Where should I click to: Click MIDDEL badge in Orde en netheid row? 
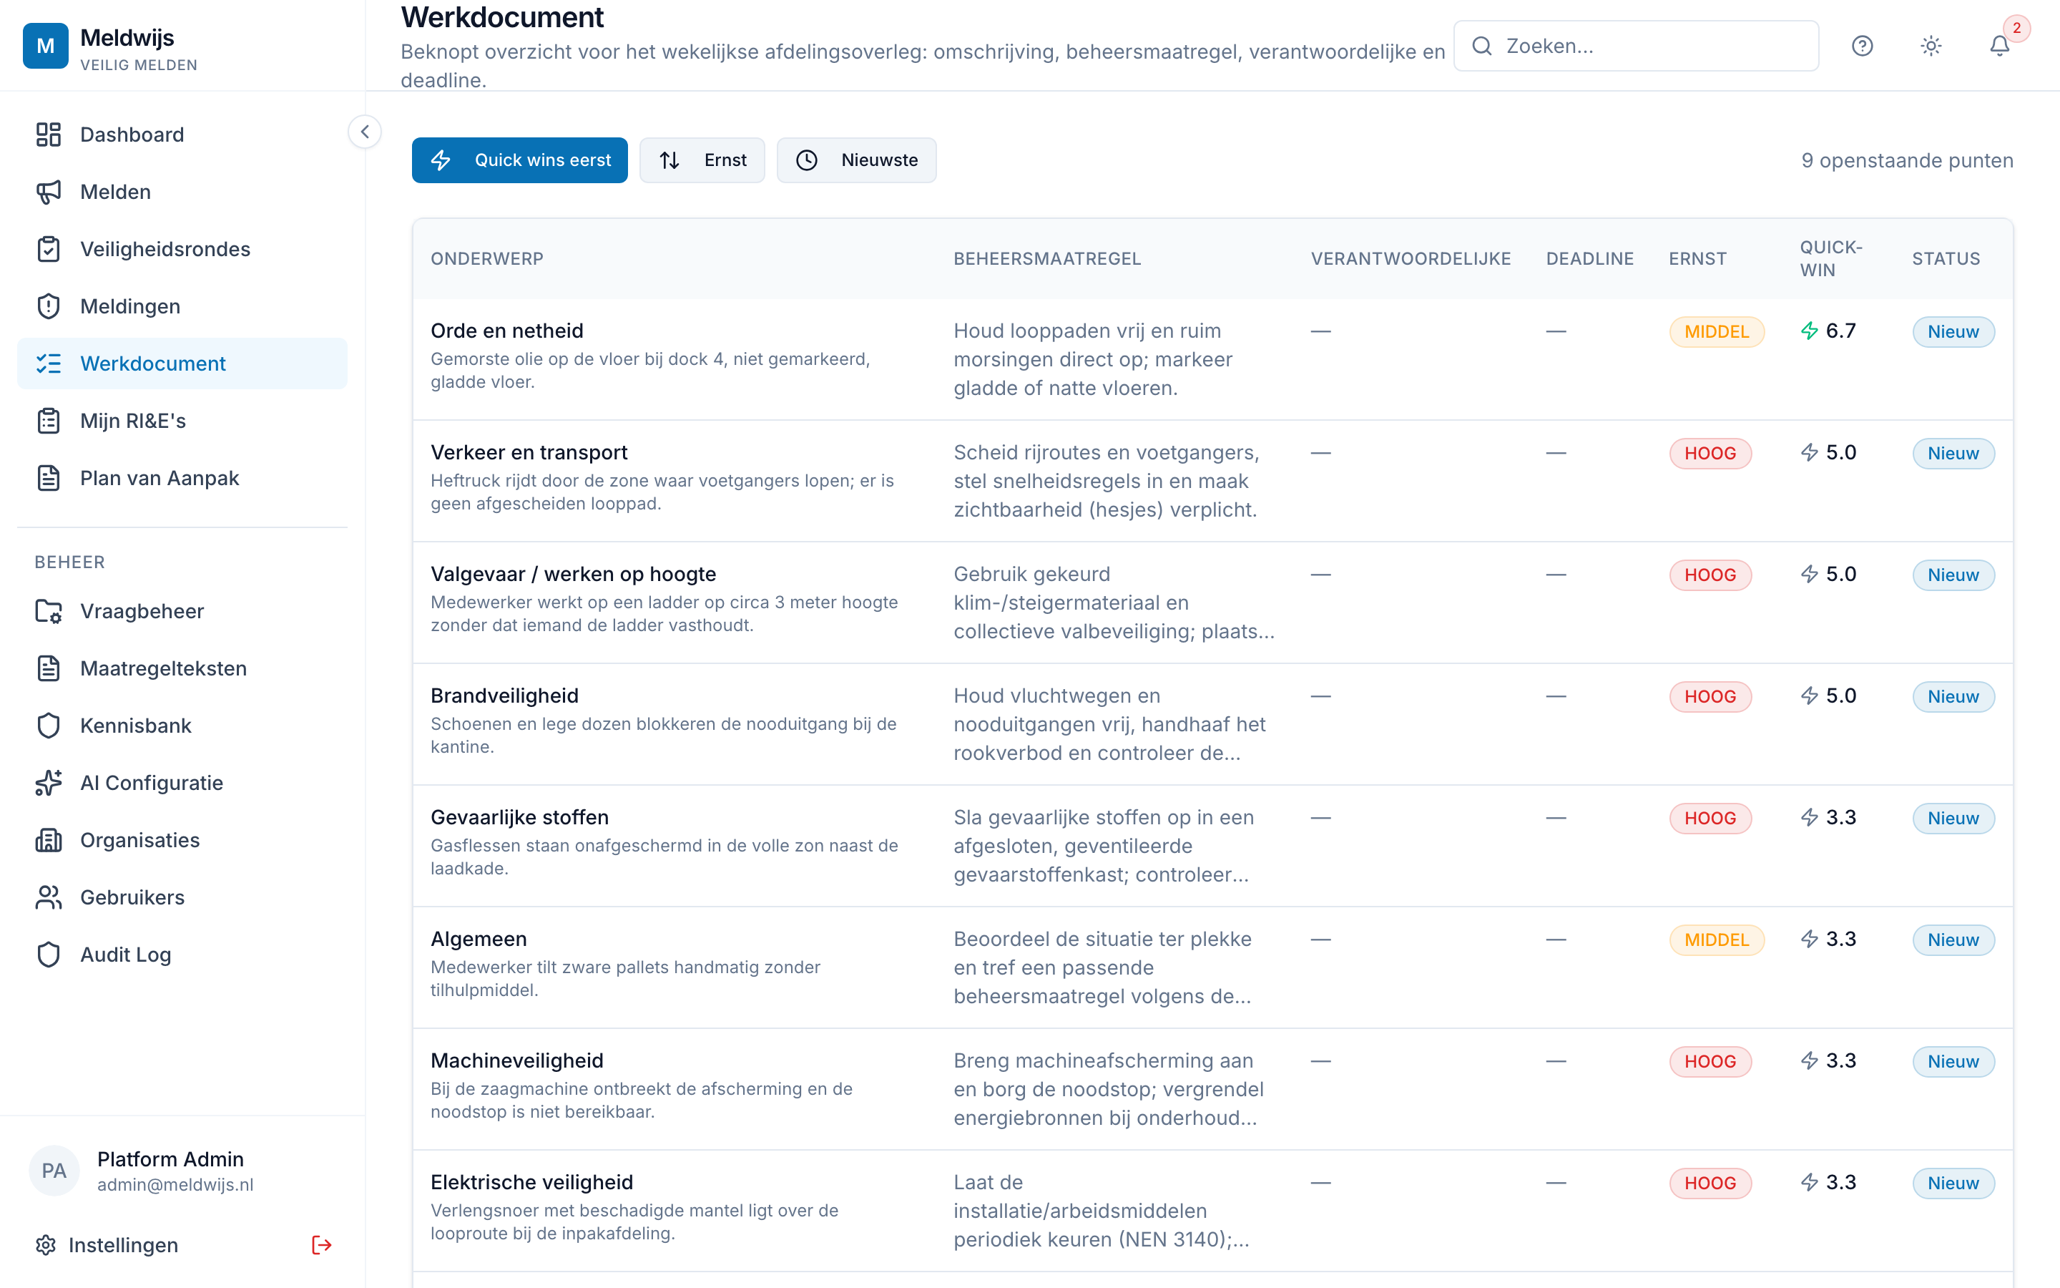(x=1716, y=331)
